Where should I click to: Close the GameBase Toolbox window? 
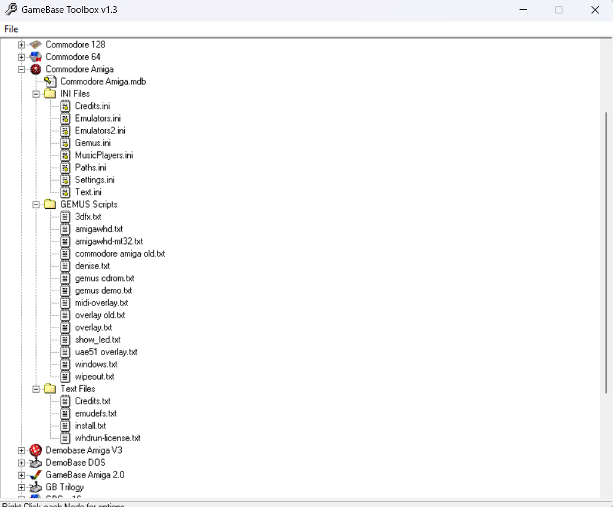[595, 10]
